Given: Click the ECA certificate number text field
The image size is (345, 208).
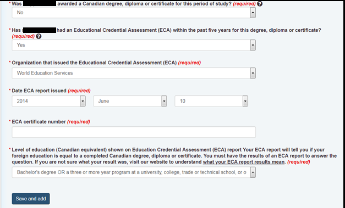Looking at the screenshot, I should pyautogui.click(x=134, y=132).
